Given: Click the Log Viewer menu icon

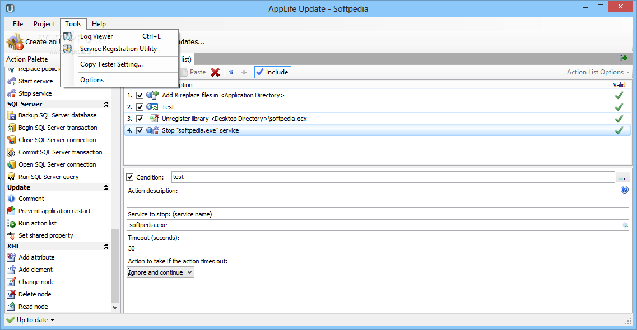Looking at the screenshot, I should coord(68,36).
